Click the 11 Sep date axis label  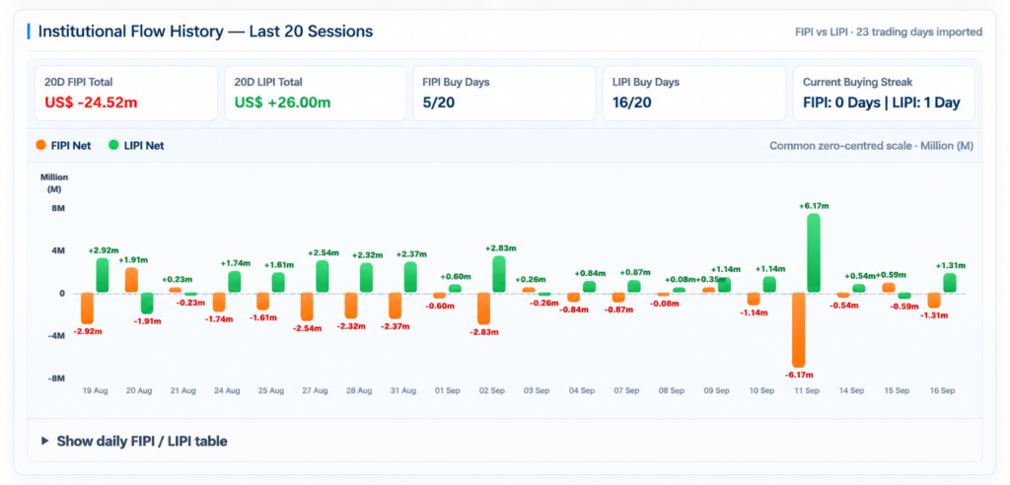(x=807, y=391)
